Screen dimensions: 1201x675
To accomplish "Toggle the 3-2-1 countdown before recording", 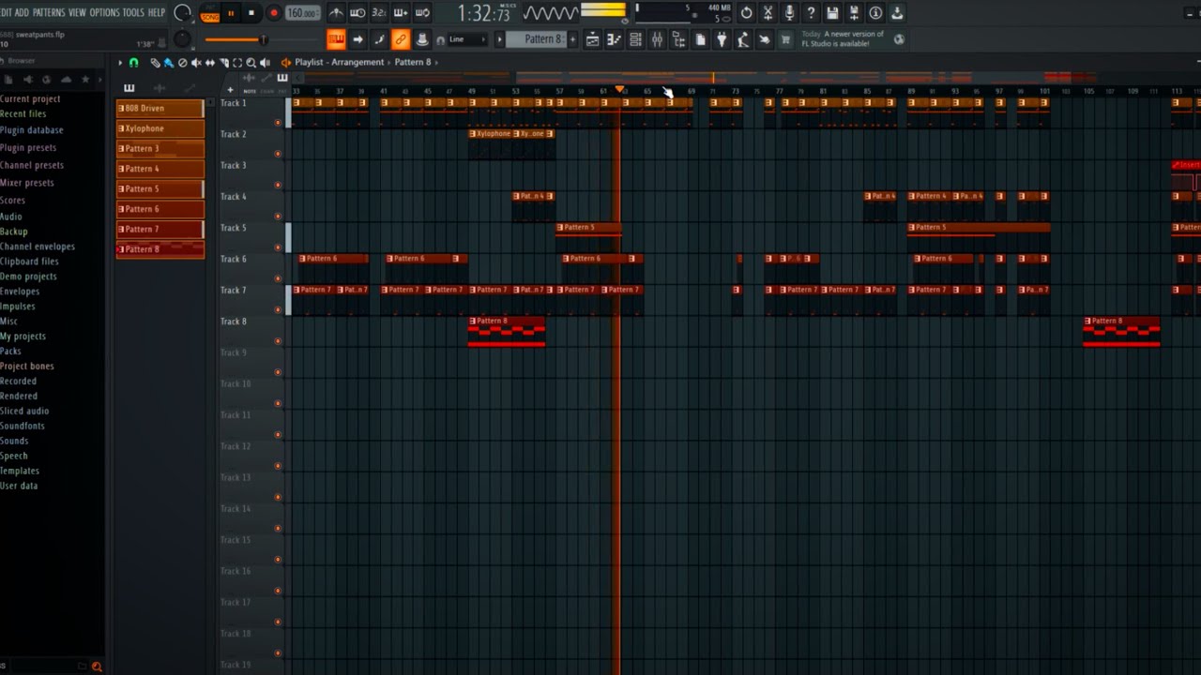I will click(379, 13).
